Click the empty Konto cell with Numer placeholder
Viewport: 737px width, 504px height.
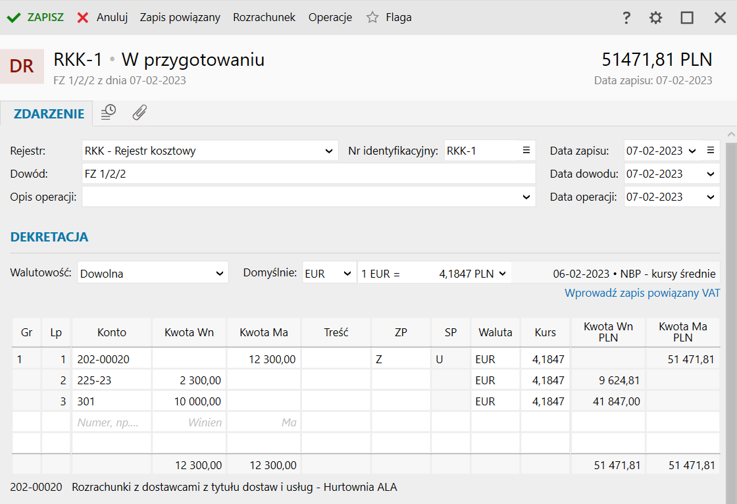(111, 422)
